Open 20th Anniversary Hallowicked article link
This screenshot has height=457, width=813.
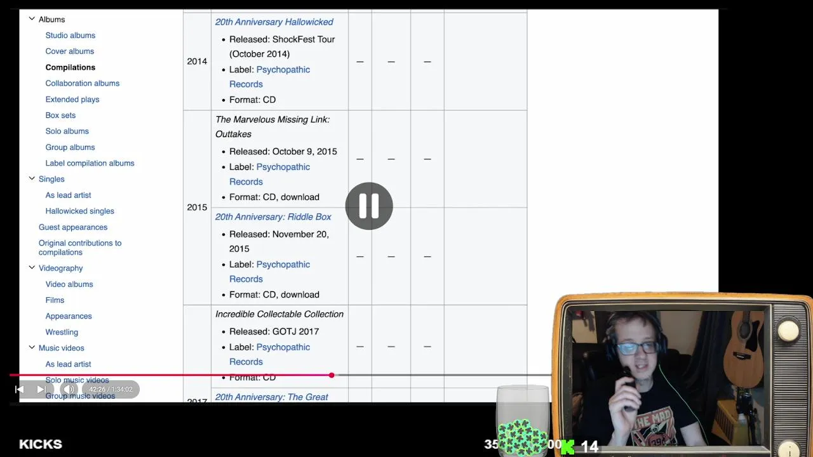click(274, 22)
